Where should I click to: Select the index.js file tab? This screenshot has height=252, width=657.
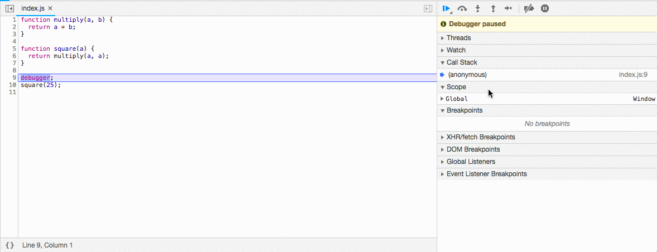(33, 9)
